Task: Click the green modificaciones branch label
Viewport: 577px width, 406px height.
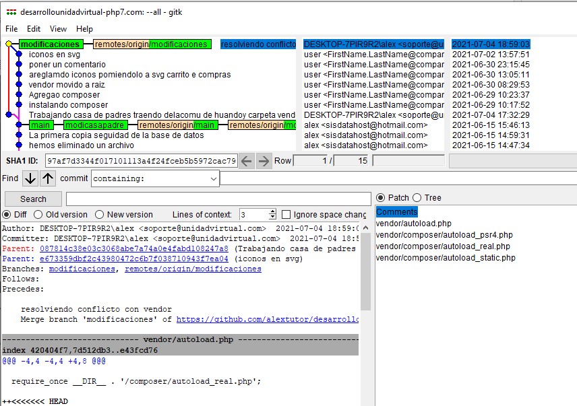Action: pyautogui.click(x=51, y=44)
